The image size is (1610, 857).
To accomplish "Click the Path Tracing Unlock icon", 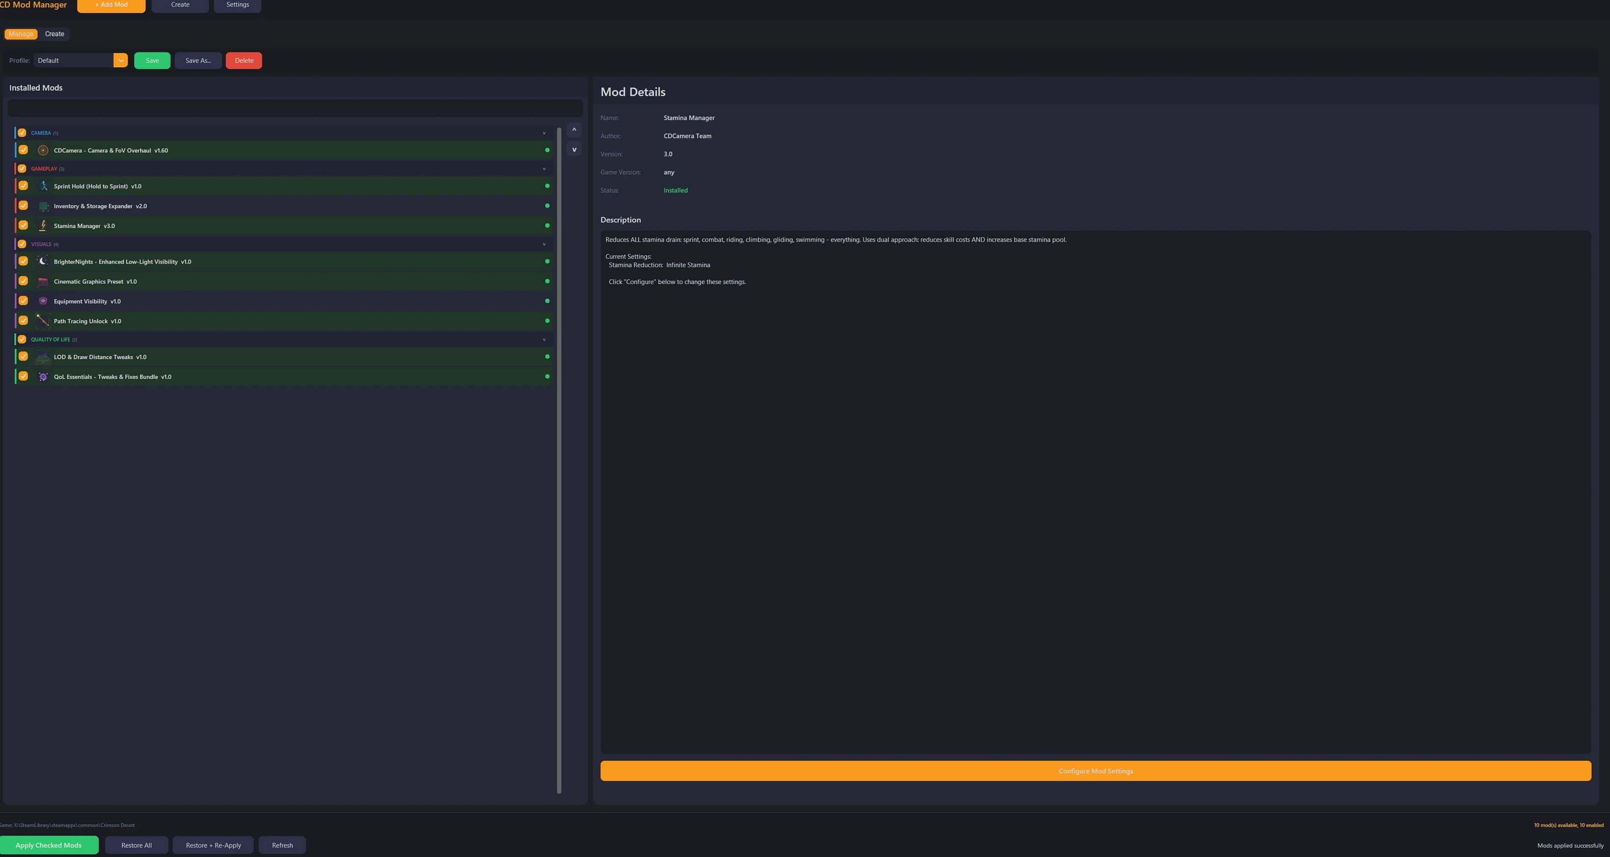I will (43, 320).
